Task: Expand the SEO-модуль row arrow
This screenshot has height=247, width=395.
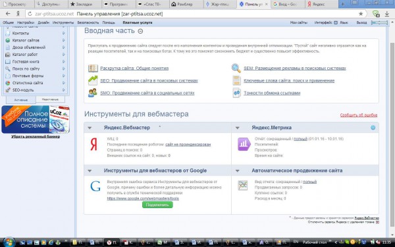Action: pos(64,90)
